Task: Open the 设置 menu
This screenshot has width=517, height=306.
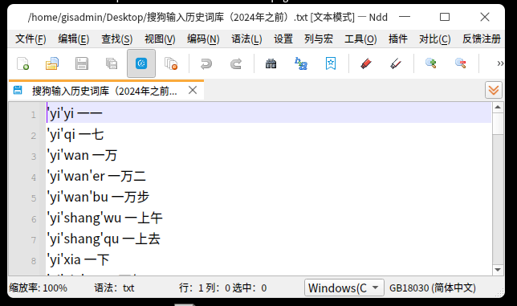Action: pos(283,39)
